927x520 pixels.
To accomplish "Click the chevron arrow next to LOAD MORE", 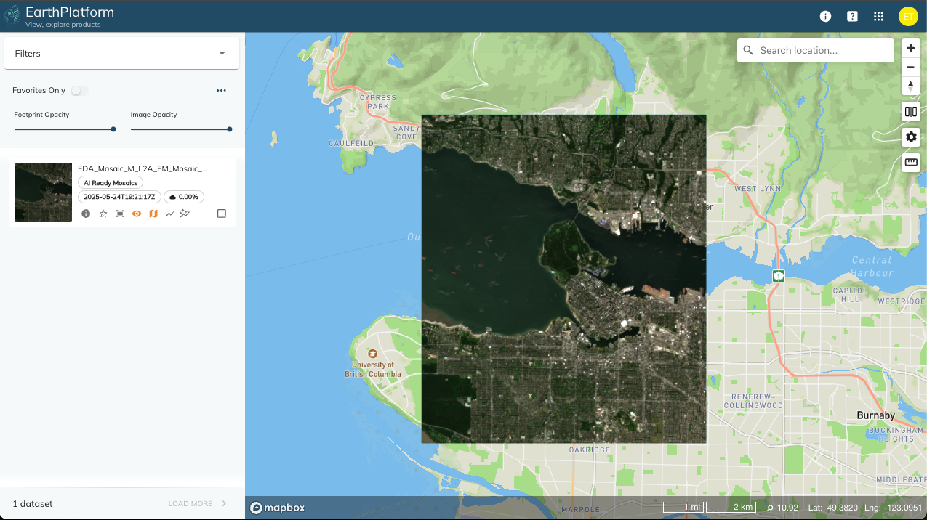I will [x=224, y=503].
